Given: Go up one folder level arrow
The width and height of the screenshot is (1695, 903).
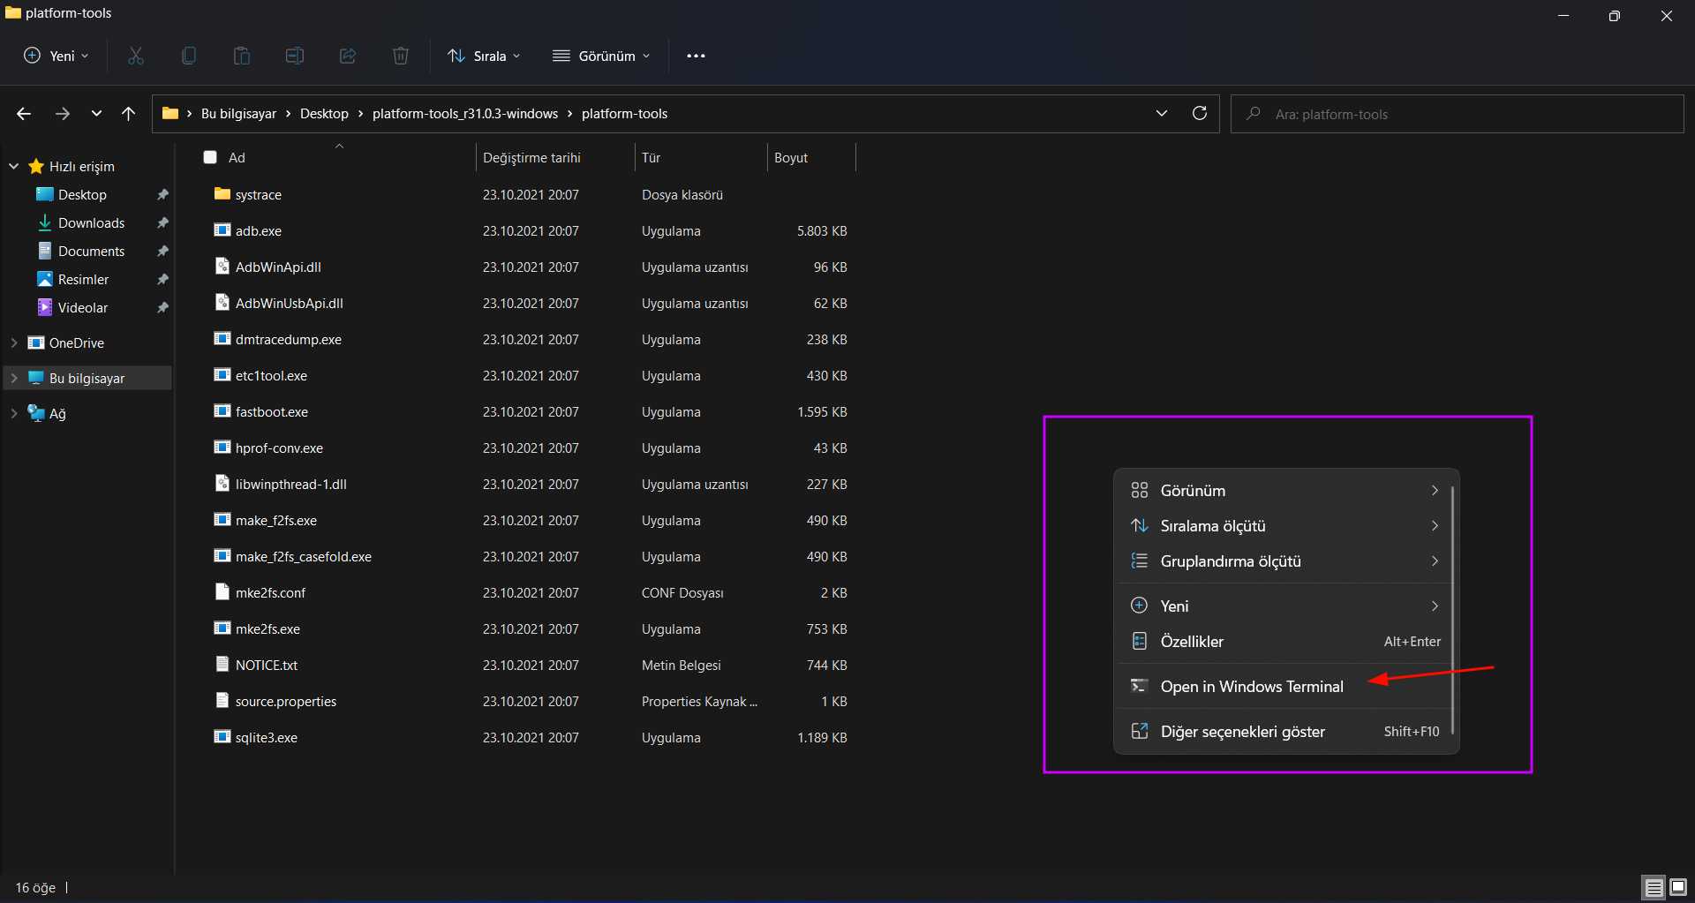Looking at the screenshot, I should (x=129, y=113).
